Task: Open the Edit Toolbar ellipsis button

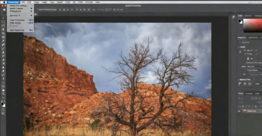Action: pos(3,98)
